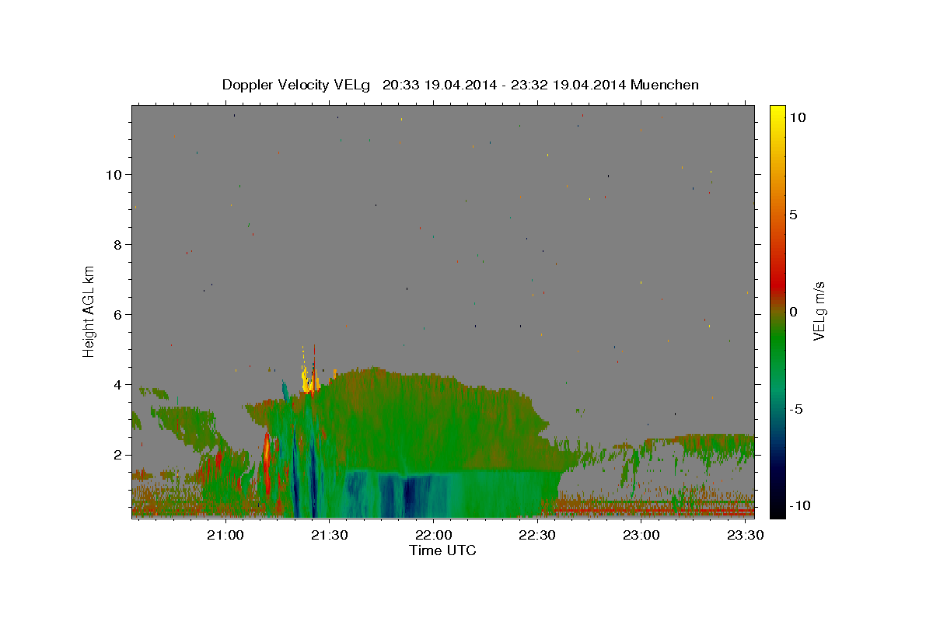Click the yellow updraft spike near 21:25

pos(309,377)
